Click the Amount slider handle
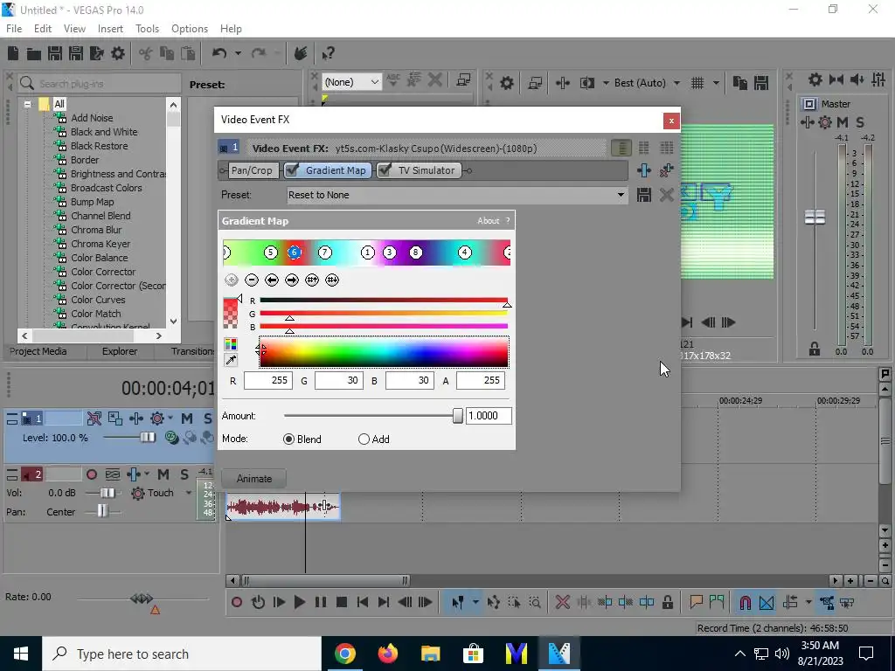Screen dimensions: 895x671 pos(457,416)
